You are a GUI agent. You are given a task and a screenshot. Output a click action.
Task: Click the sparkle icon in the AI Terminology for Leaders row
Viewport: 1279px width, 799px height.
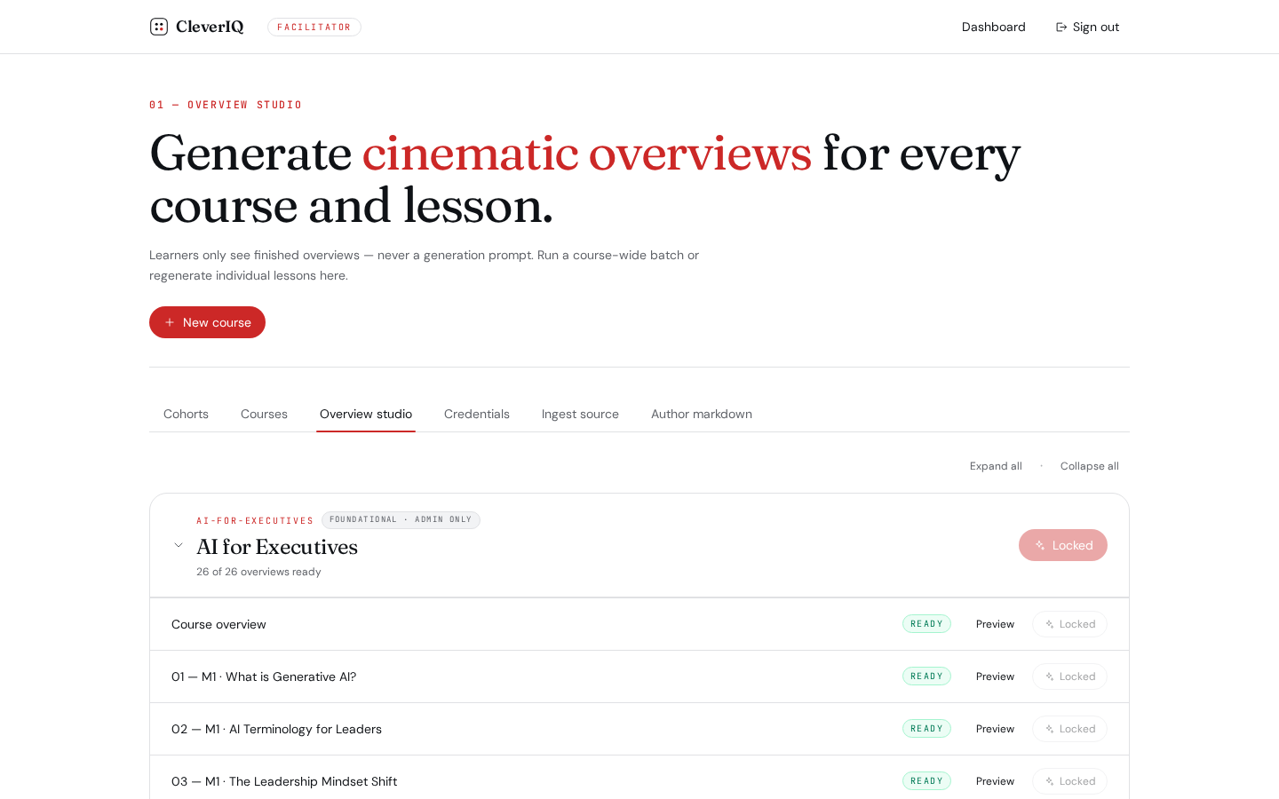pos(1050,729)
